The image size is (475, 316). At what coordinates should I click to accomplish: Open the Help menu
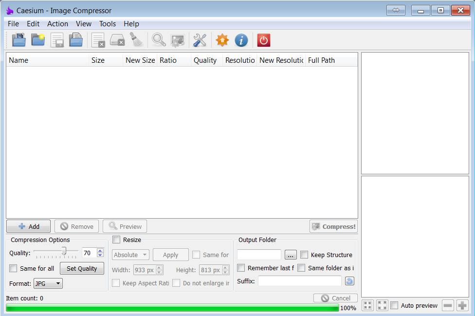coord(131,24)
